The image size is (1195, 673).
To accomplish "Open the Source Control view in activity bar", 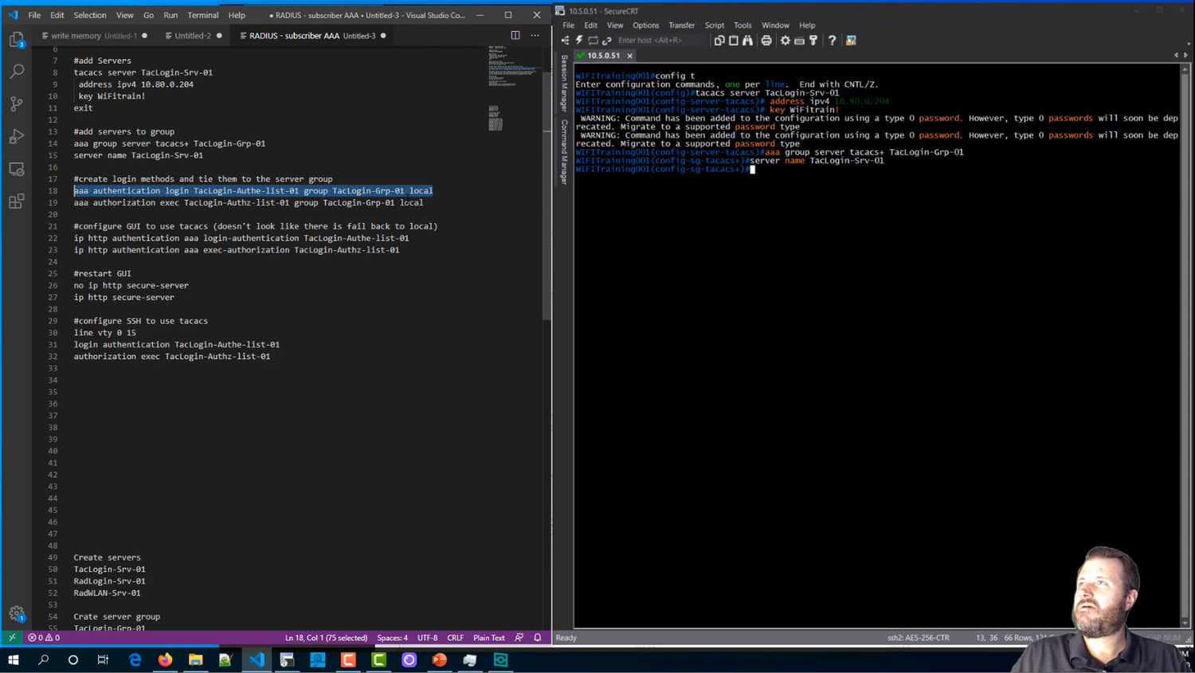I will pos(16,104).
